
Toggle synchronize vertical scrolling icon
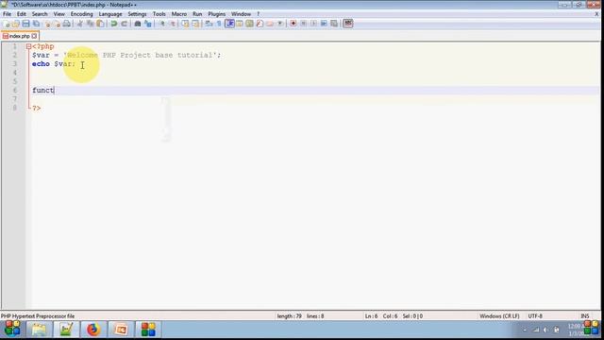pyautogui.click(x=185, y=24)
